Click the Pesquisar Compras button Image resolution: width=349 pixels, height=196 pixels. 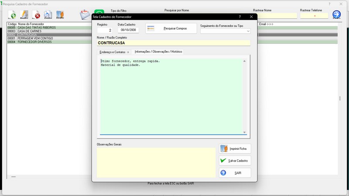pos(171,28)
